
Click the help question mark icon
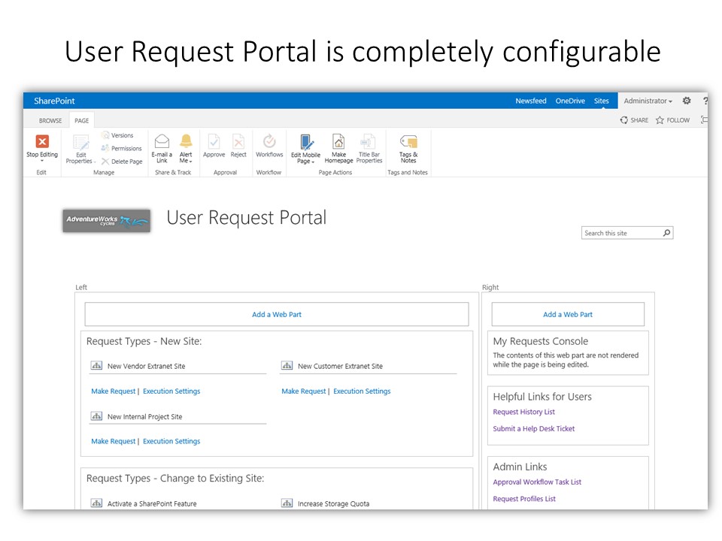click(705, 101)
